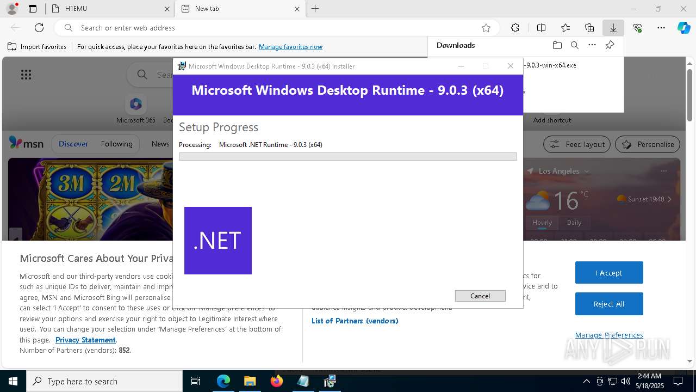Screen dimensions: 696x392
Task: Open the Windows Start menu
Action: pos(13,381)
